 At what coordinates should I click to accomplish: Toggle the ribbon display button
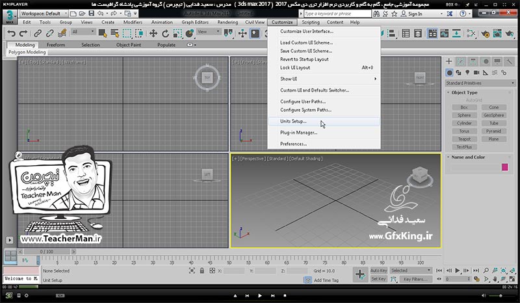pos(432,34)
